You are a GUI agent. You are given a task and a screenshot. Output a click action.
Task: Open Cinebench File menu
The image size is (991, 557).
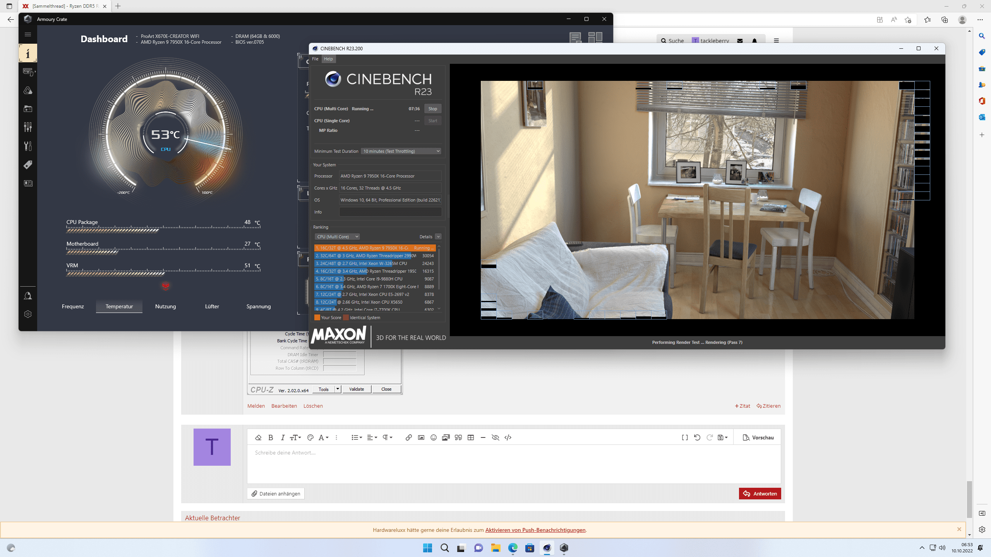tap(315, 59)
